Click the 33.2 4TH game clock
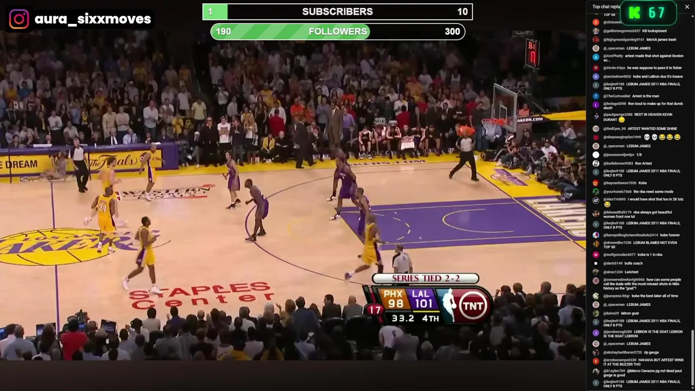The width and height of the screenshot is (695, 391). 415,318
